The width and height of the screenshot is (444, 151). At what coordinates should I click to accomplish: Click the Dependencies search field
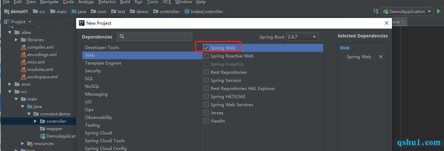tap(155, 37)
